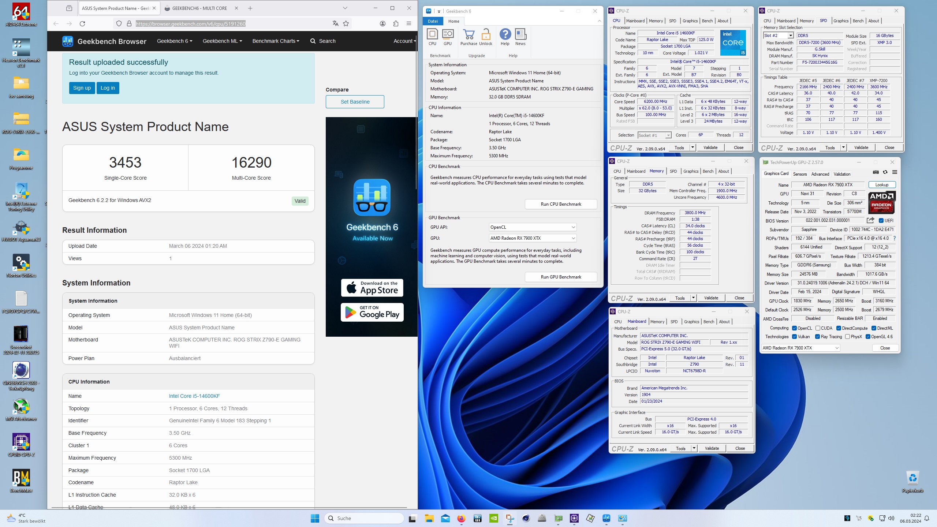Open GPU dropdown showing Radeon RX 7900 XTX
This screenshot has width=937, height=527.
[x=533, y=238]
